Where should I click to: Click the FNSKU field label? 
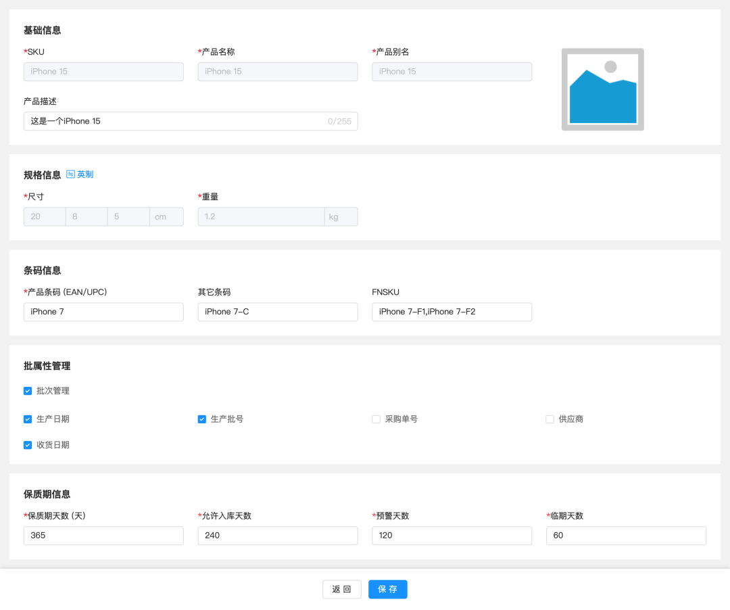coord(385,292)
